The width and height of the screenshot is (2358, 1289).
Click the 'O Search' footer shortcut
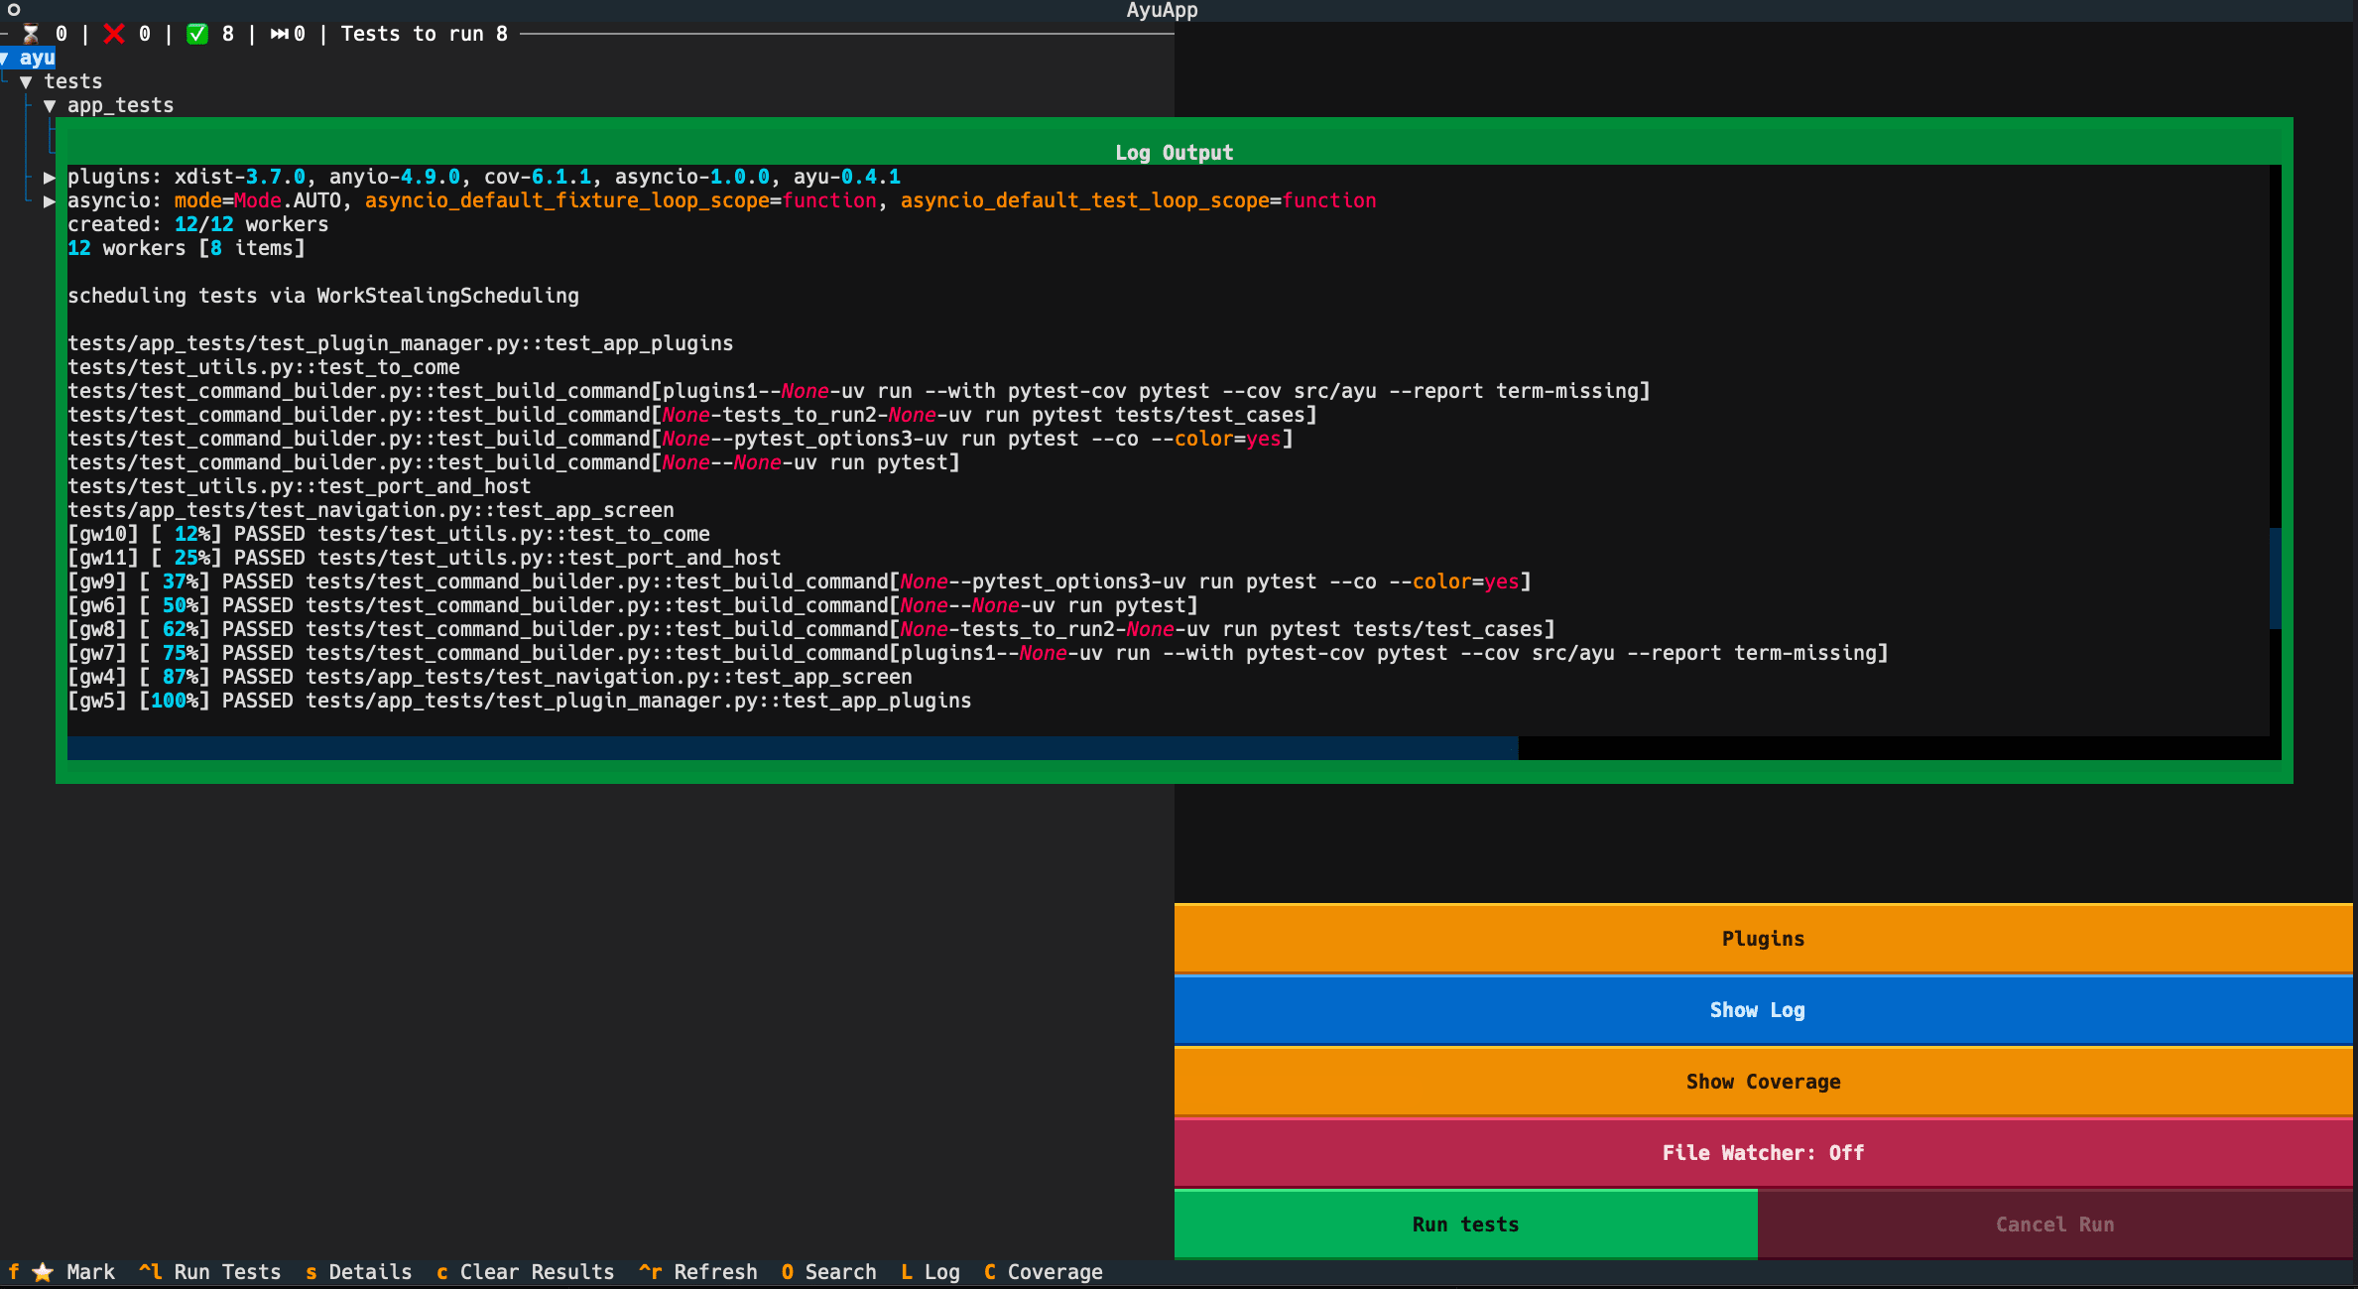pos(828,1272)
